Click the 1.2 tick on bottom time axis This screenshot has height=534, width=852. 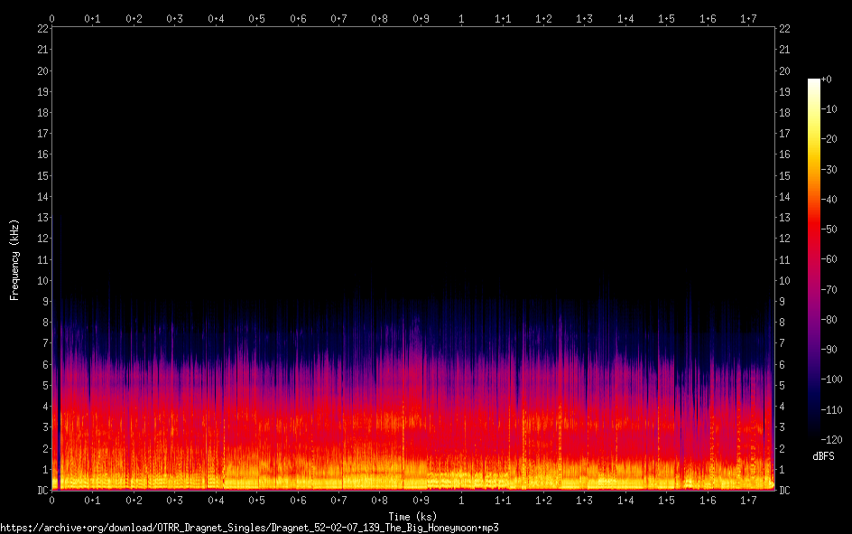543,501
